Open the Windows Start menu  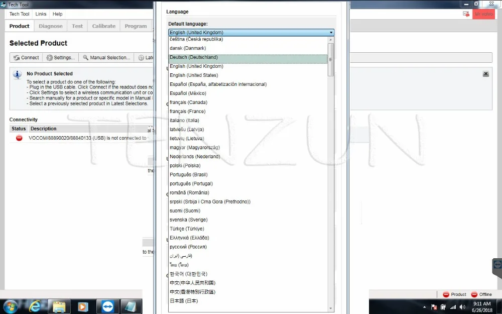10,306
